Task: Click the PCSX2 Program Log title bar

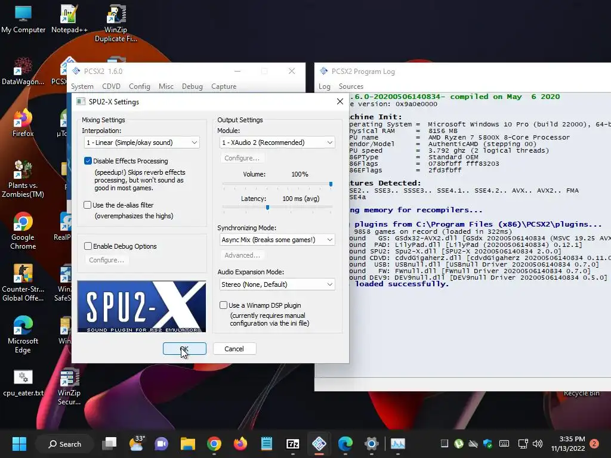Action: (x=462, y=72)
